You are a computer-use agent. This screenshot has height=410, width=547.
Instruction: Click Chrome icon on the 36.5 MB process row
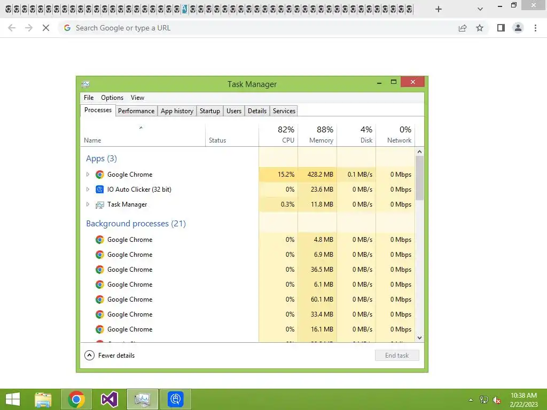tap(100, 270)
